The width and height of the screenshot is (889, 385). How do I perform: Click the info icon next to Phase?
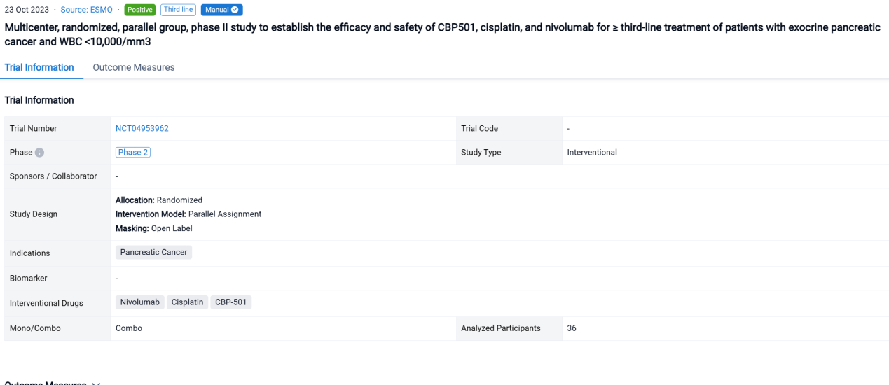(x=40, y=153)
